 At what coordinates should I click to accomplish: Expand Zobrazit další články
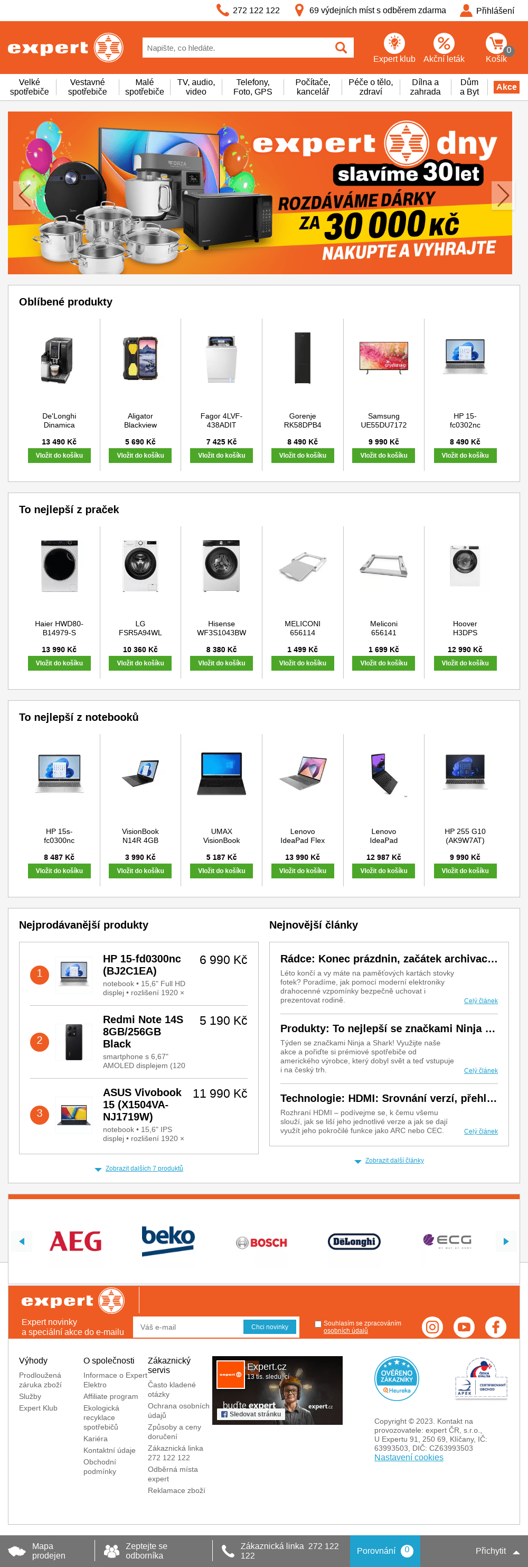pos(394,1160)
